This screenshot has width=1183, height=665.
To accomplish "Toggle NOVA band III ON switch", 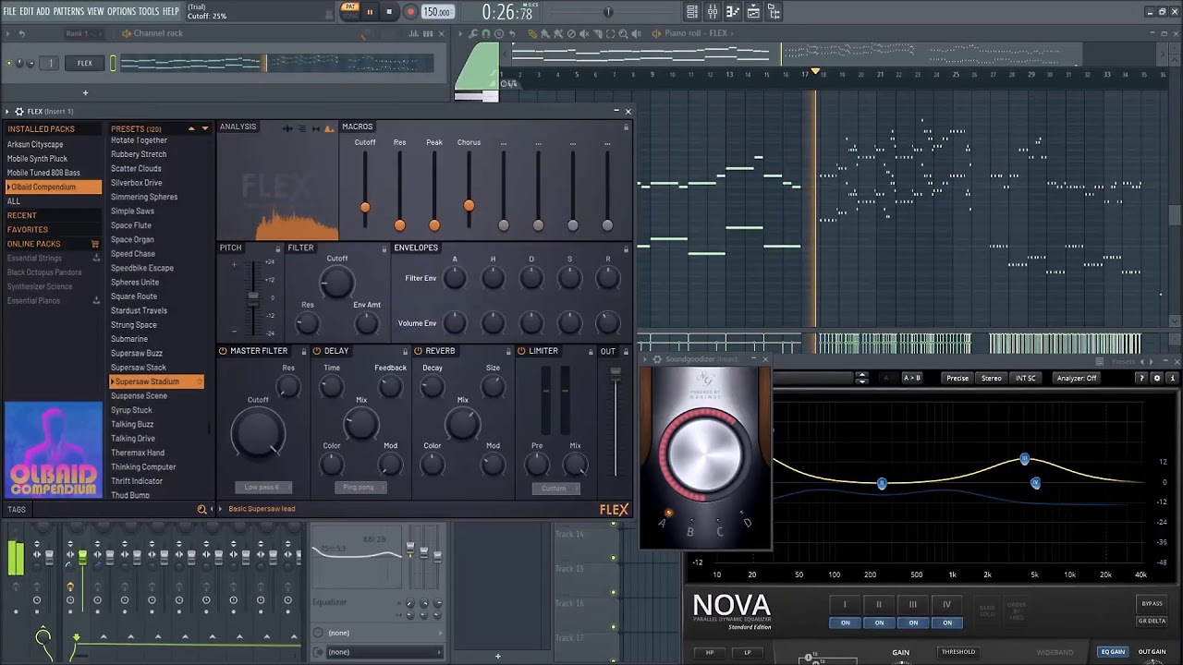I will pos(913,623).
